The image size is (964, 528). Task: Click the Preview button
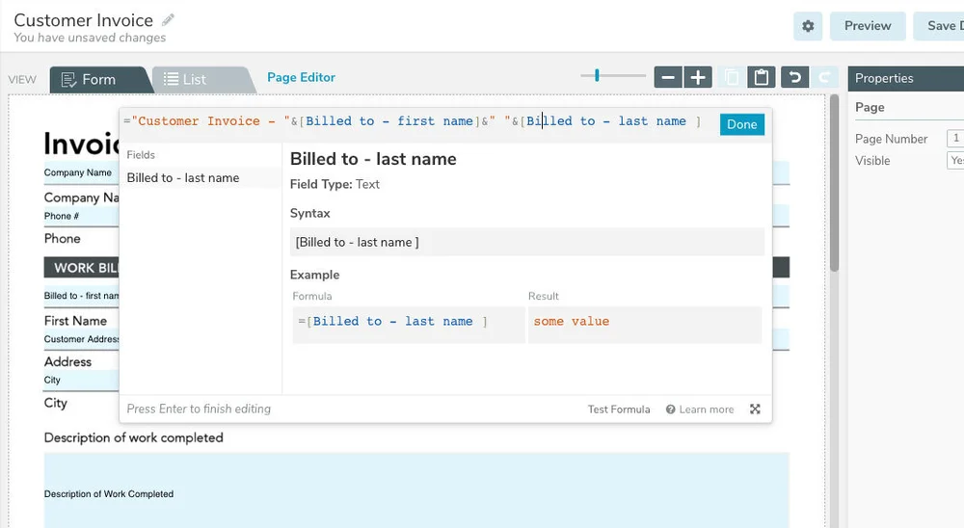pos(868,26)
